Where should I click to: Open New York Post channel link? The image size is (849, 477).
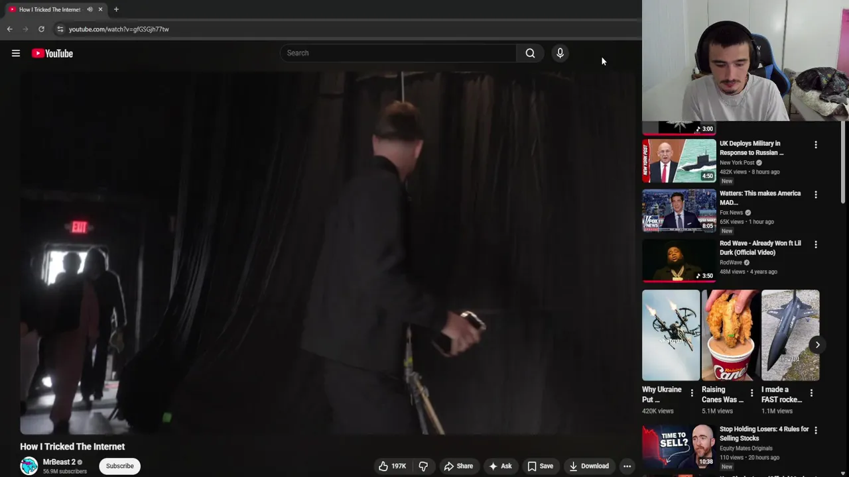737,162
